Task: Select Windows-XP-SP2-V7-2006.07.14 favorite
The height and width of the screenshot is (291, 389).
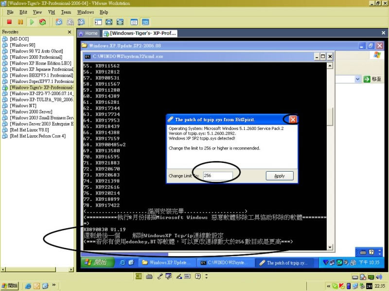Action: [x=41, y=94]
